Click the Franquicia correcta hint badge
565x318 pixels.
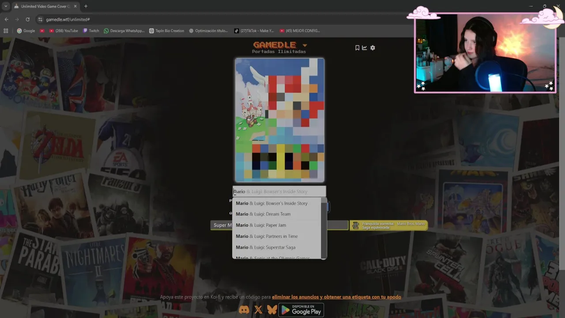pyautogui.click(x=389, y=225)
